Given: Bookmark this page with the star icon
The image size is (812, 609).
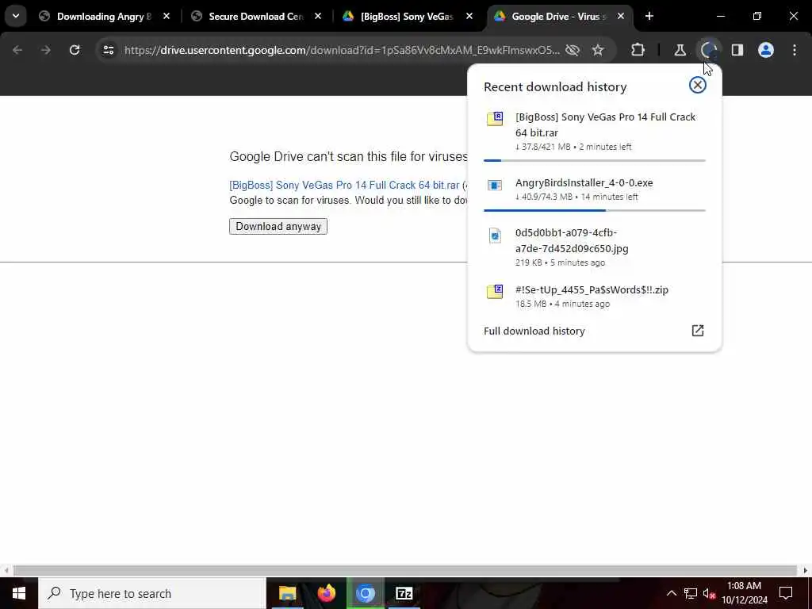Looking at the screenshot, I should pos(598,50).
